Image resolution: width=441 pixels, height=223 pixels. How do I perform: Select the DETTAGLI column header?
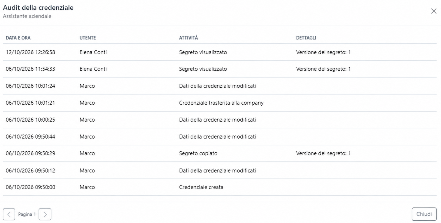[306, 38]
